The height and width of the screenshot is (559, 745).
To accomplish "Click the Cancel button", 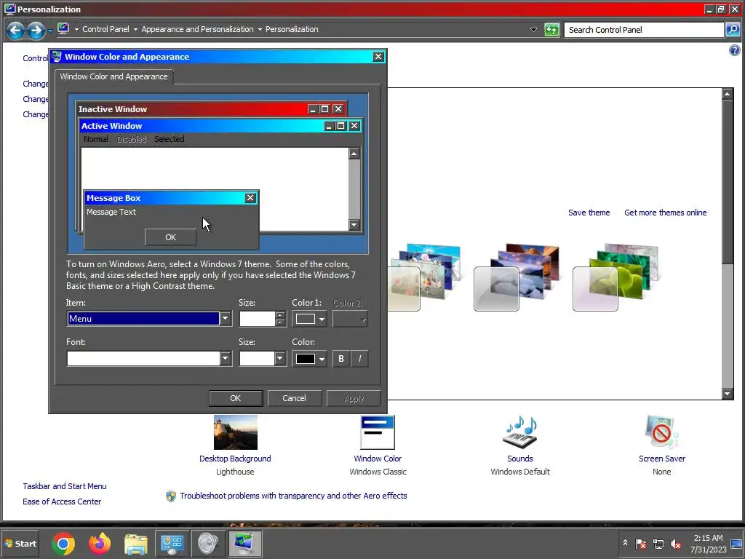I will point(294,398).
